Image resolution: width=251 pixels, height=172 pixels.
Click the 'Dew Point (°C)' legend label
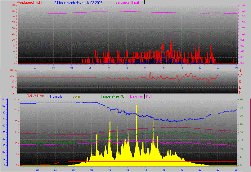pos(141,96)
